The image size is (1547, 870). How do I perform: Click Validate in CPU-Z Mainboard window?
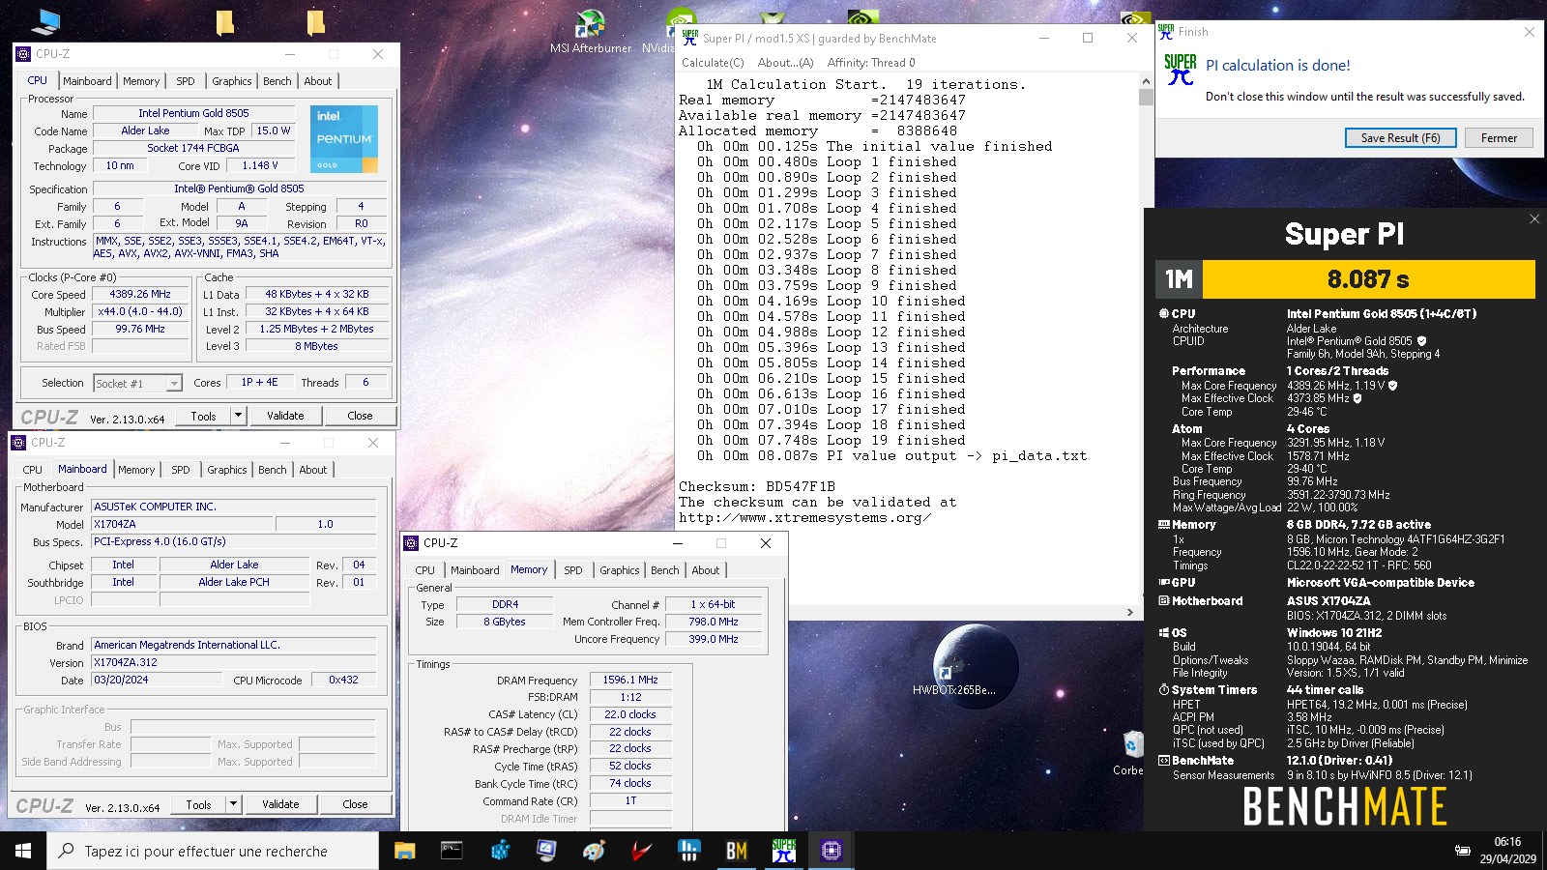click(x=280, y=804)
